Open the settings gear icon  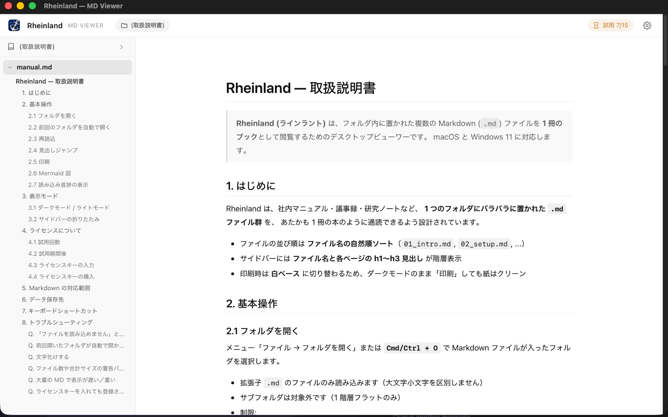(647, 25)
